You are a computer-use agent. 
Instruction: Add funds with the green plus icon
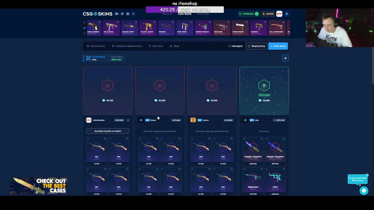click(257, 14)
